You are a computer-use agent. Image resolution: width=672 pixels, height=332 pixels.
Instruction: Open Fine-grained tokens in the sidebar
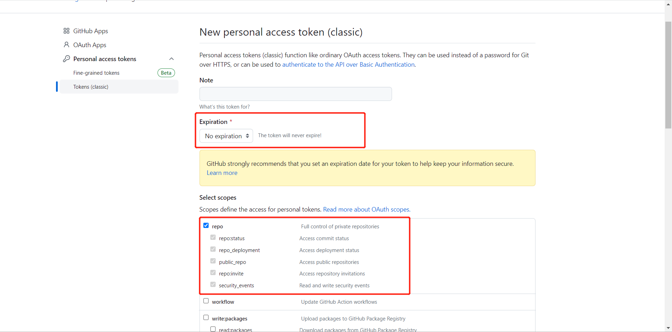point(96,73)
